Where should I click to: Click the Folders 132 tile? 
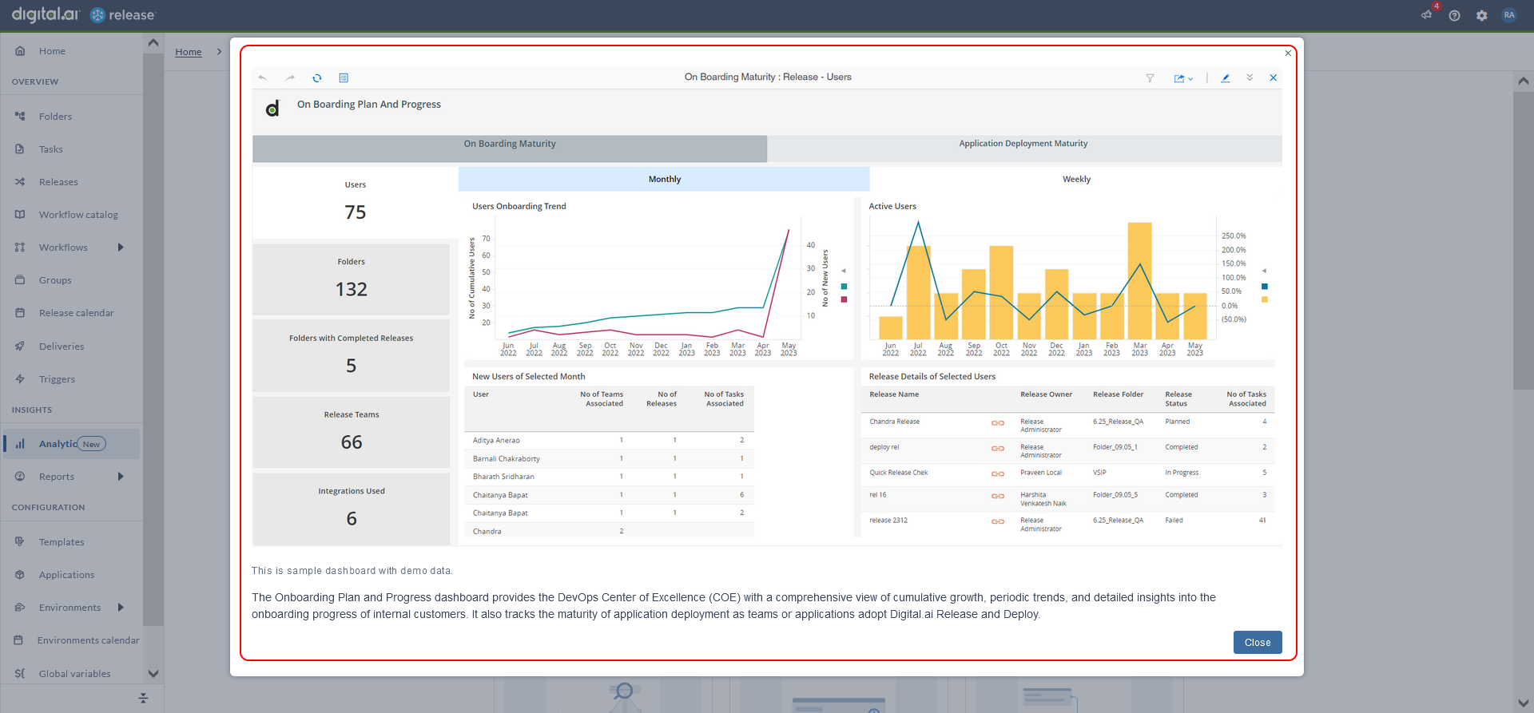(x=352, y=279)
